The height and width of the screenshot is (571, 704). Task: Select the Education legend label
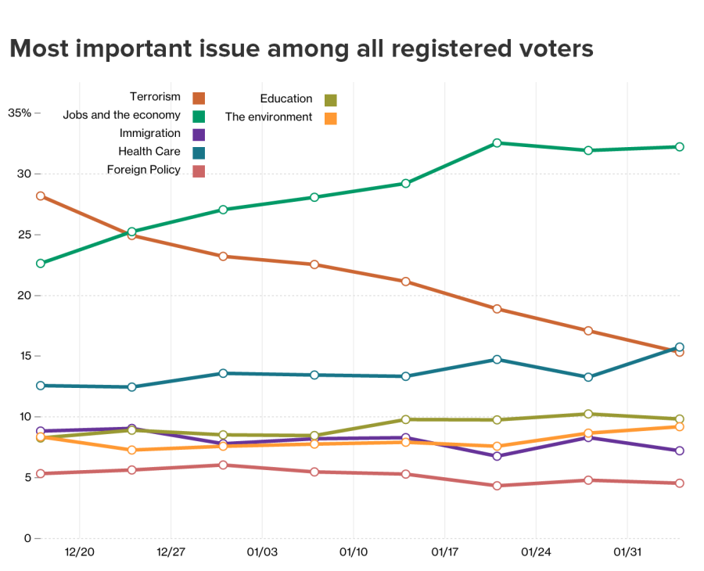[x=286, y=99]
